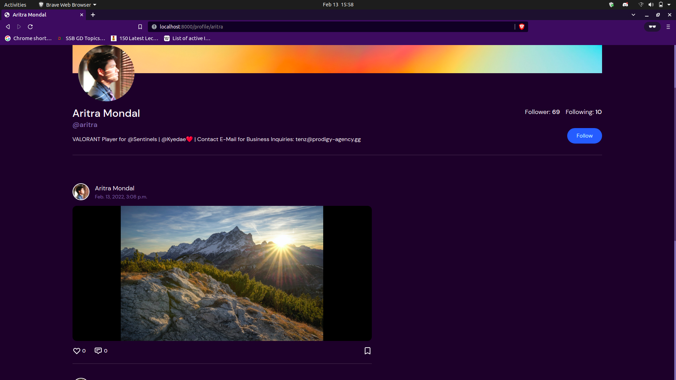This screenshot has width=676, height=380.
Task: Open the mountain sunrise photo
Action: click(x=222, y=273)
